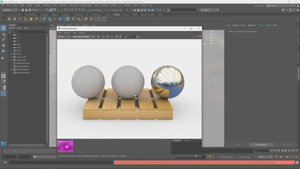Click the current frame input field
Viewport: 300px width, 169px height.
[x=262, y=151]
